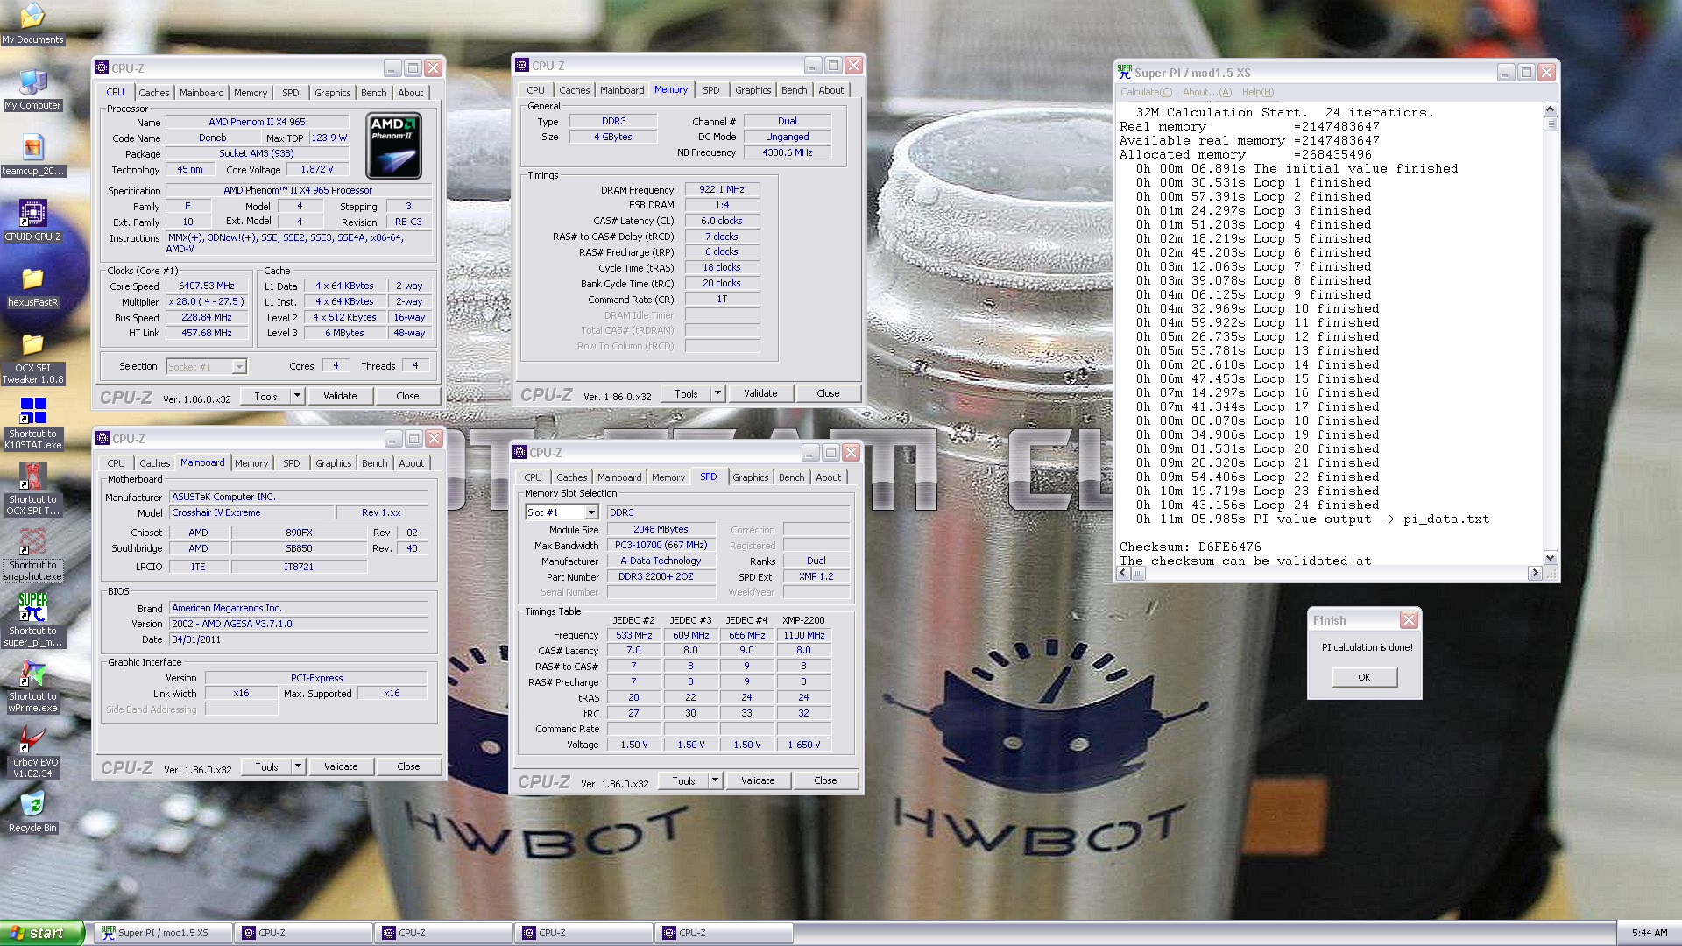Viewport: 1682px width, 946px height.
Task: Open OCX SPI Tweaker 1.0.8 folder
Action: tap(32, 358)
